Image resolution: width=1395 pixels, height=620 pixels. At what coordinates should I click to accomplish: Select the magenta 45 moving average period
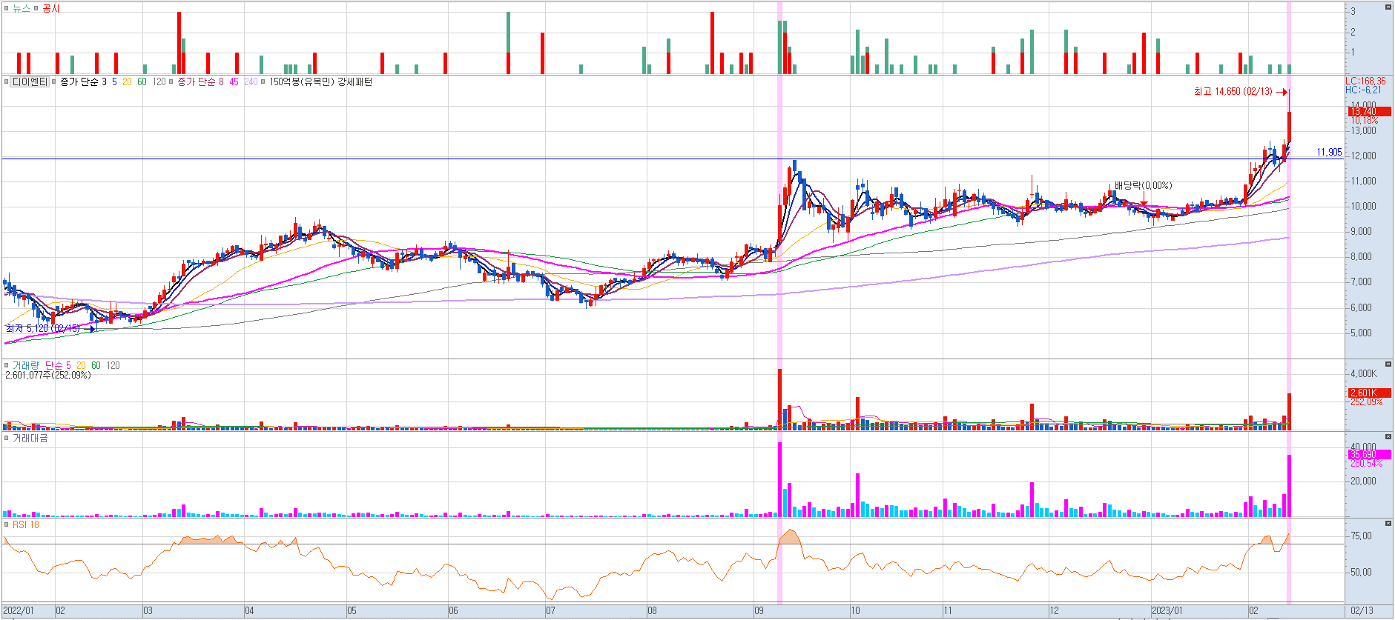coord(234,82)
